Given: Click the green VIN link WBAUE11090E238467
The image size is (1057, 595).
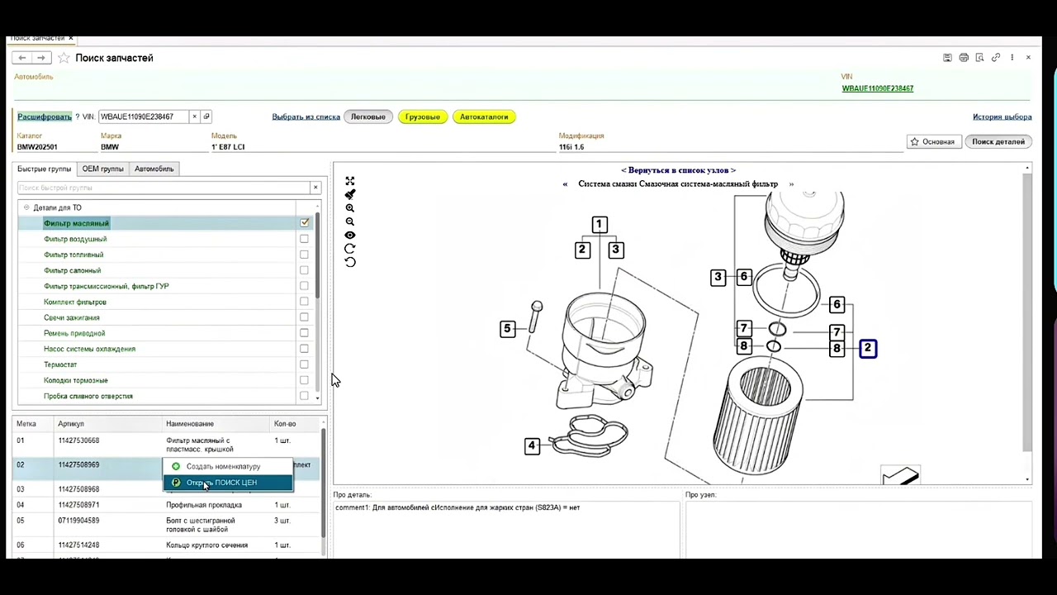Looking at the screenshot, I should pos(877,88).
